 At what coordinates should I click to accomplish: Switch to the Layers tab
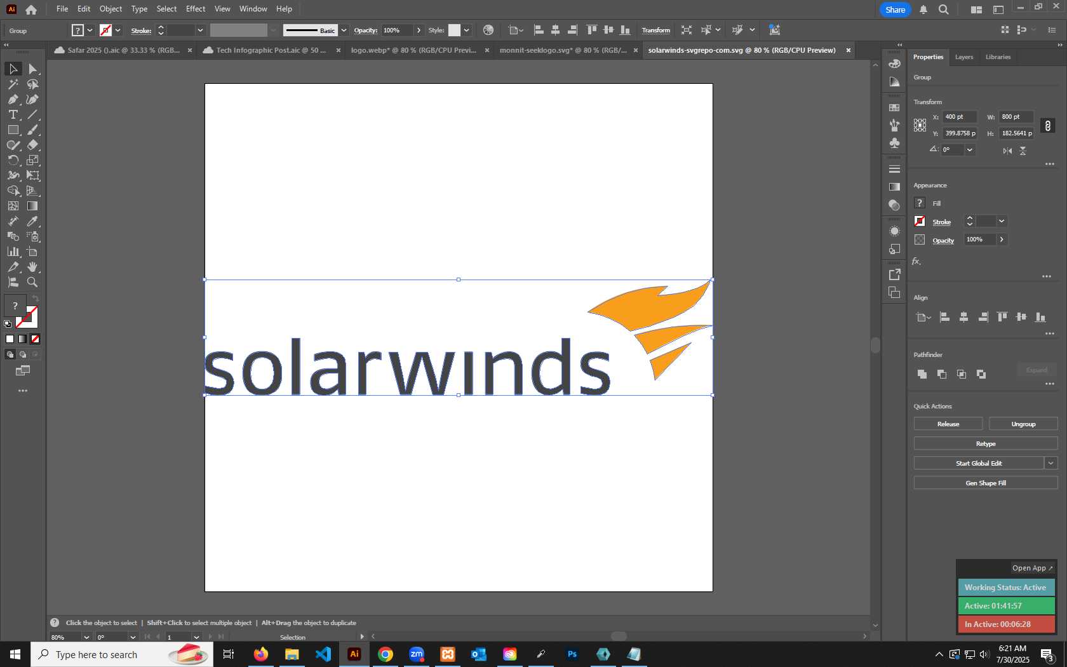(963, 57)
